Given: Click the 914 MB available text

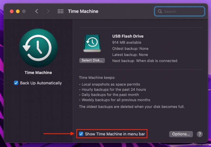Looking at the screenshot, I should coord(127,42).
